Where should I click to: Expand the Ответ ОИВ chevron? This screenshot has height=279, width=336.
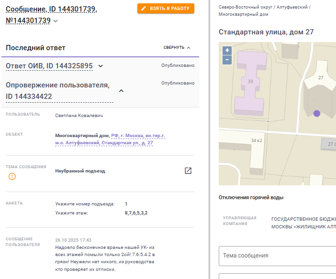point(101,66)
